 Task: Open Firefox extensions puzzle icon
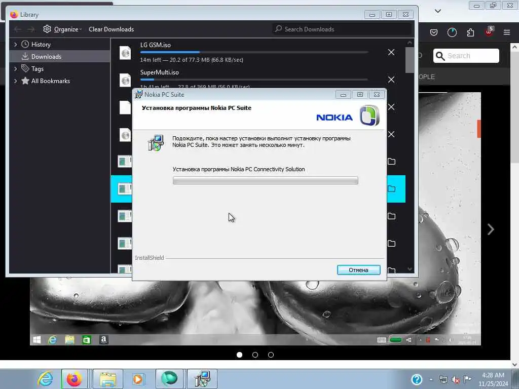point(470,32)
